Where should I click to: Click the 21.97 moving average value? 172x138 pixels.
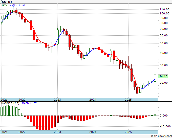tap(22, 6)
